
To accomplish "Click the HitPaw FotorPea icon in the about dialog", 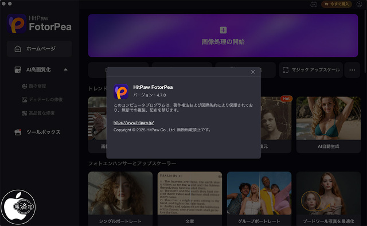I will 121,91.
